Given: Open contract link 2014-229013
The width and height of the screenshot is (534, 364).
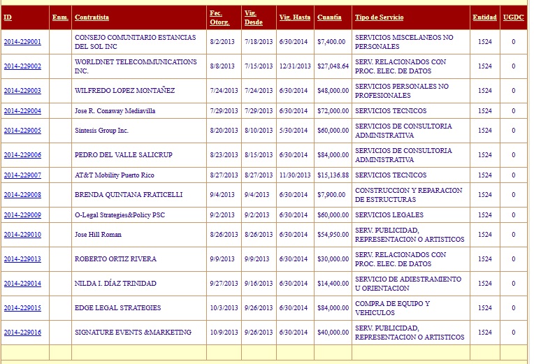Looking at the screenshot, I should click(x=22, y=259).
